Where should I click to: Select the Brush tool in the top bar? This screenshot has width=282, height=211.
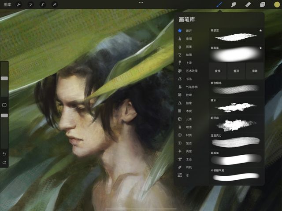pyautogui.click(x=219, y=4)
